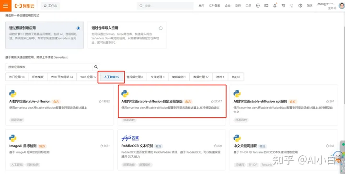The height and width of the screenshot is (174, 345).
Task: Open the Cloud Shell terminal icon
Action: (x=266, y=6)
